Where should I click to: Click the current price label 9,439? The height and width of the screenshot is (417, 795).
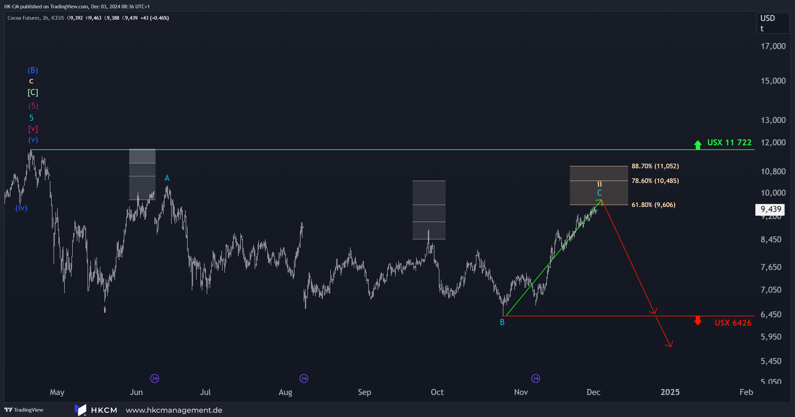point(770,209)
